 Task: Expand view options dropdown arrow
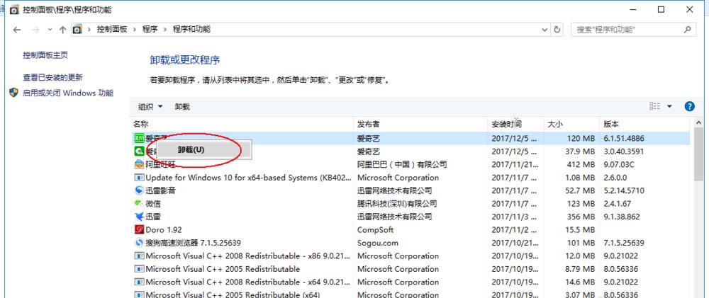click(670, 107)
